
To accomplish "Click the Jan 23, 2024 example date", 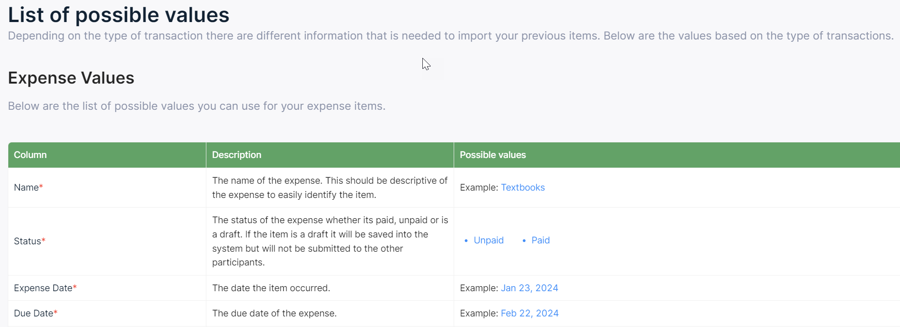I will 529,288.
